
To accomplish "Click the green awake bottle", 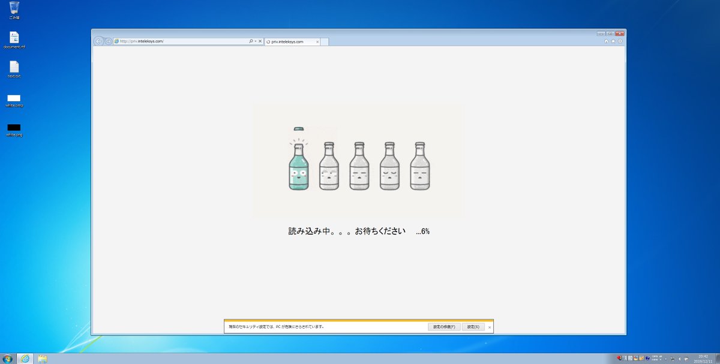I will coord(299,166).
